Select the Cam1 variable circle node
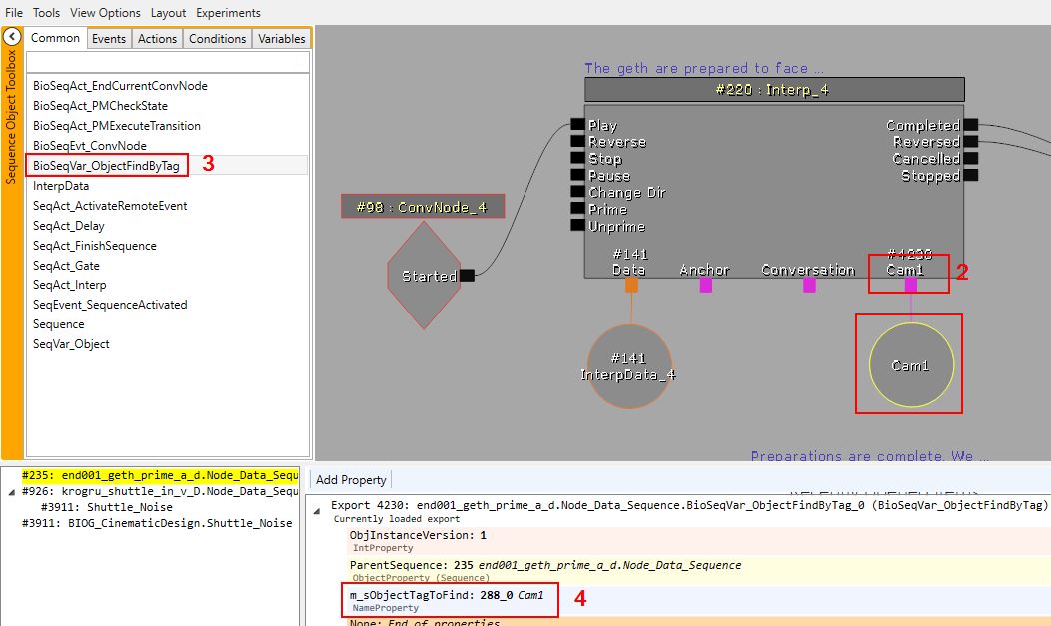1051x626 pixels. (911, 365)
